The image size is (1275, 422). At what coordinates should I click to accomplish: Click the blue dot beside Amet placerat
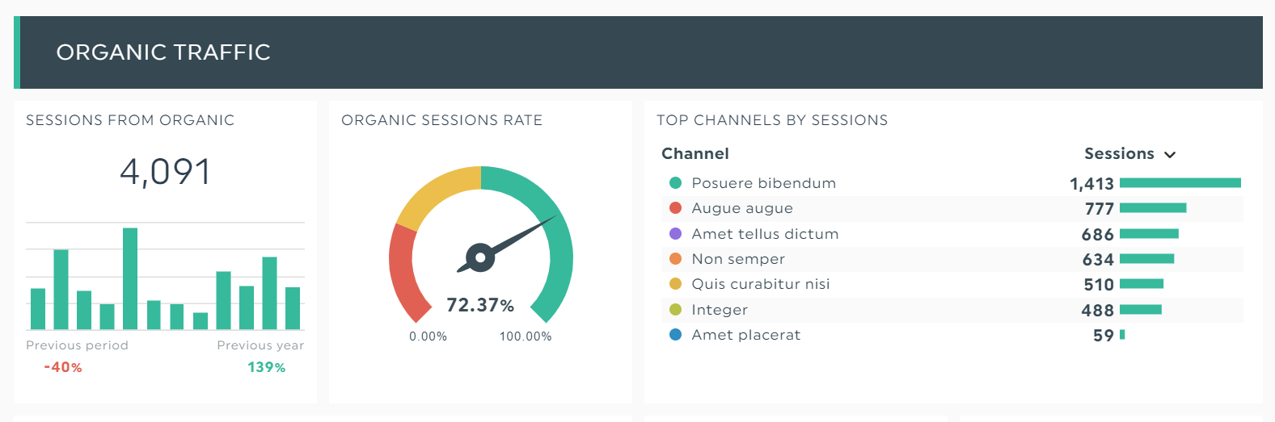click(675, 335)
